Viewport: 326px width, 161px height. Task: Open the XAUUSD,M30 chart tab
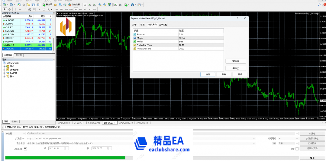point(127,123)
